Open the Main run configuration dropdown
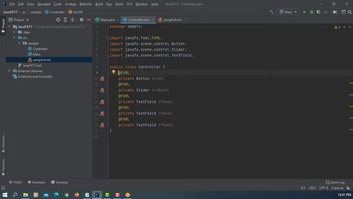 (288, 12)
